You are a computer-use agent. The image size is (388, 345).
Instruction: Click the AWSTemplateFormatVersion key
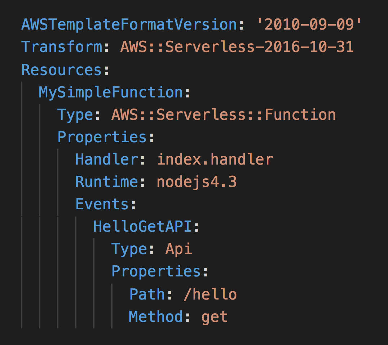click(129, 25)
